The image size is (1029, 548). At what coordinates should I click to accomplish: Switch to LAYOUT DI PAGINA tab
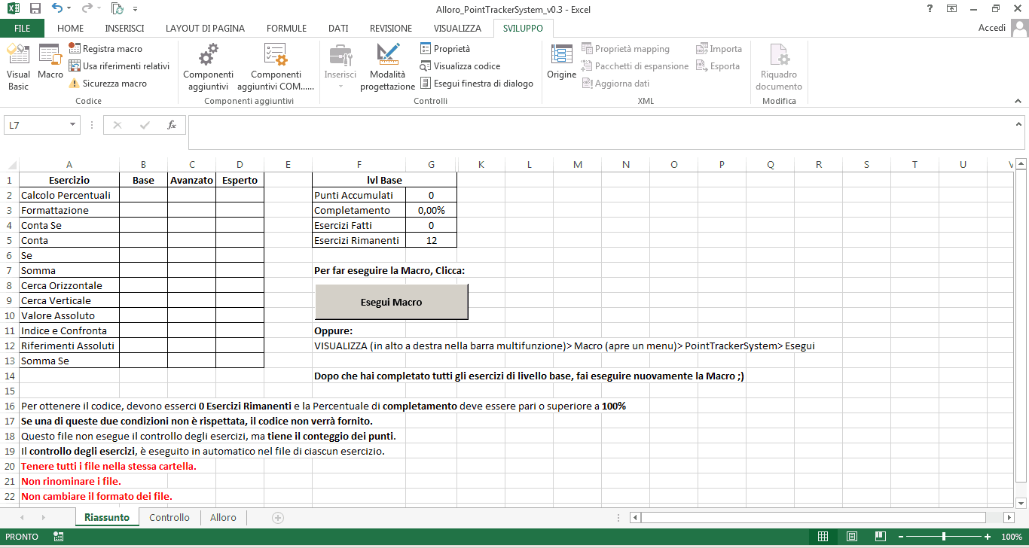[x=205, y=28]
